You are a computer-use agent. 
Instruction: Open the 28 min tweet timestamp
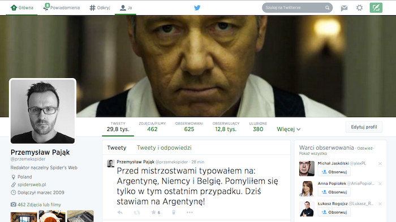[198, 162]
